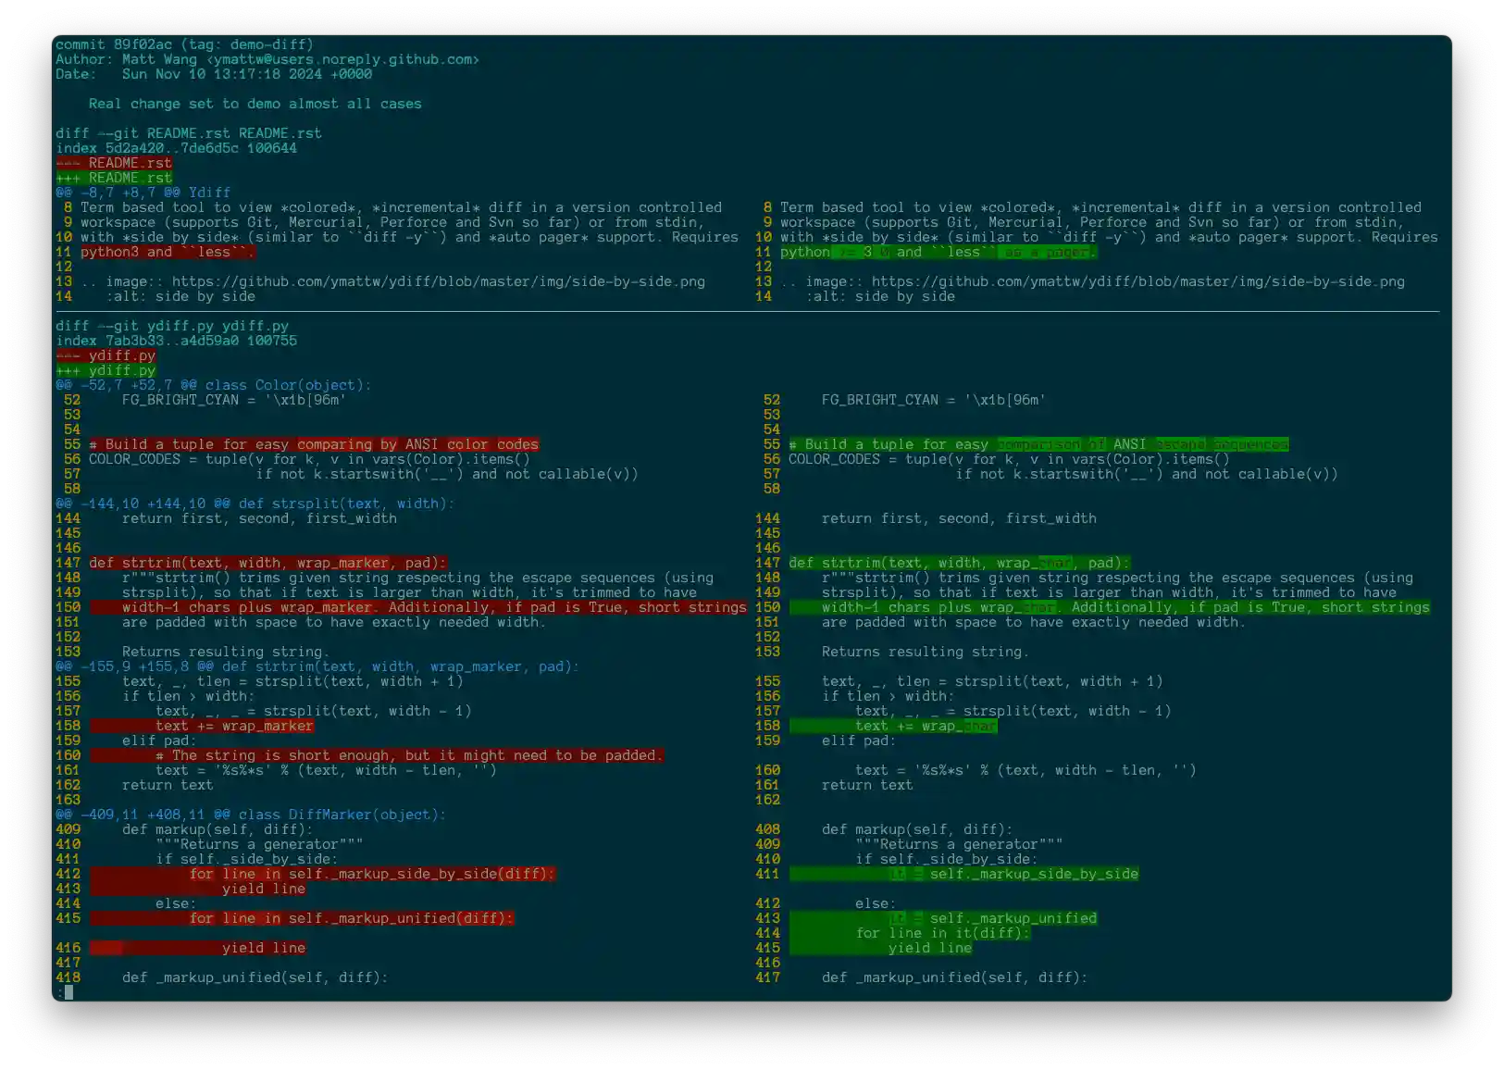Click removed line 'python3 and ``less``.'
1504x1070 pixels.
click(x=168, y=252)
